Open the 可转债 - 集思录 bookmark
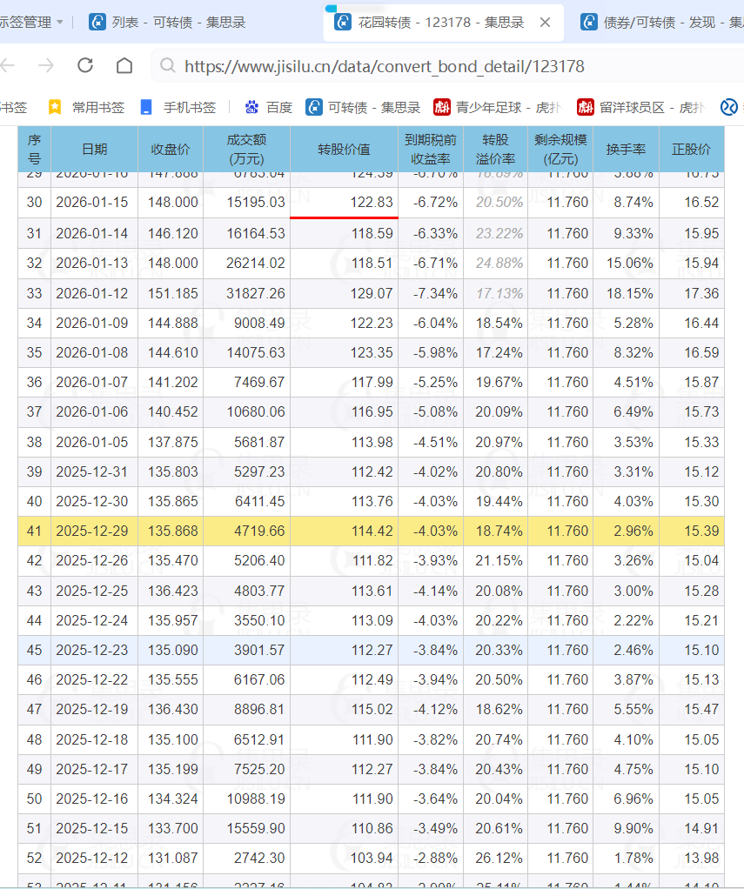The width and height of the screenshot is (744, 889). click(x=364, y=107)
